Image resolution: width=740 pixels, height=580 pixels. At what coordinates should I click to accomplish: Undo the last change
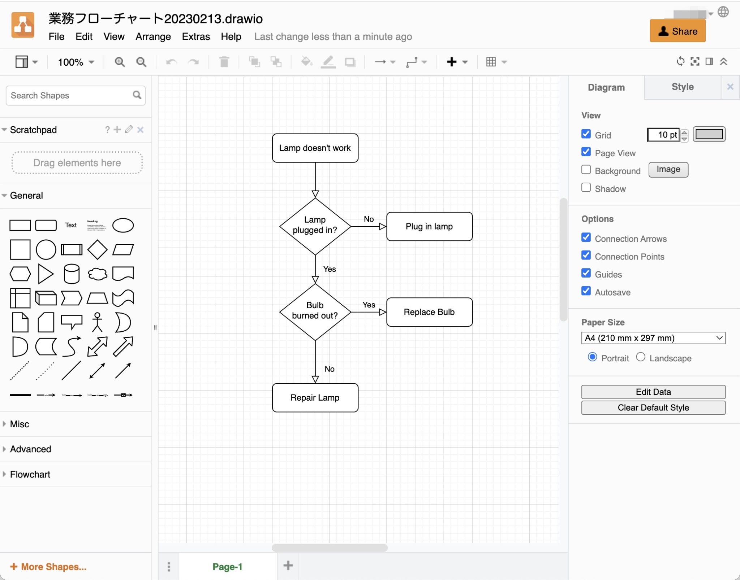tap(171, 62)
